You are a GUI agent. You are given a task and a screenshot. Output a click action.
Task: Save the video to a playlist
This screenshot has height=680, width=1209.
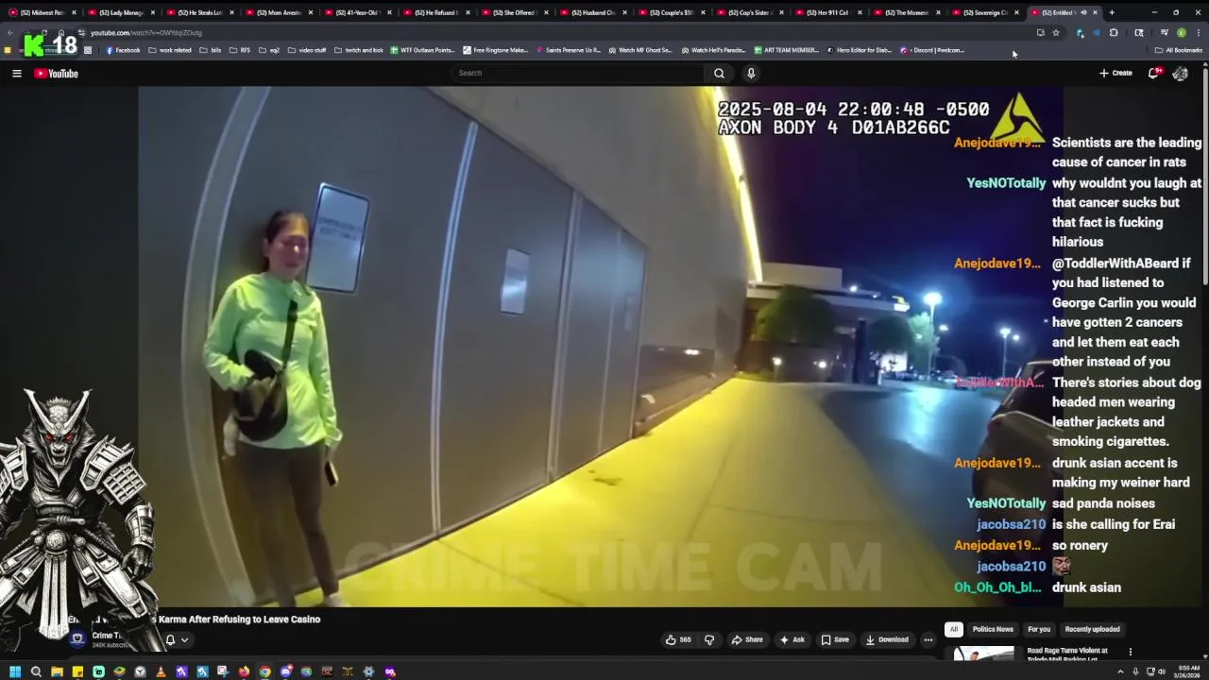point(835,639)
